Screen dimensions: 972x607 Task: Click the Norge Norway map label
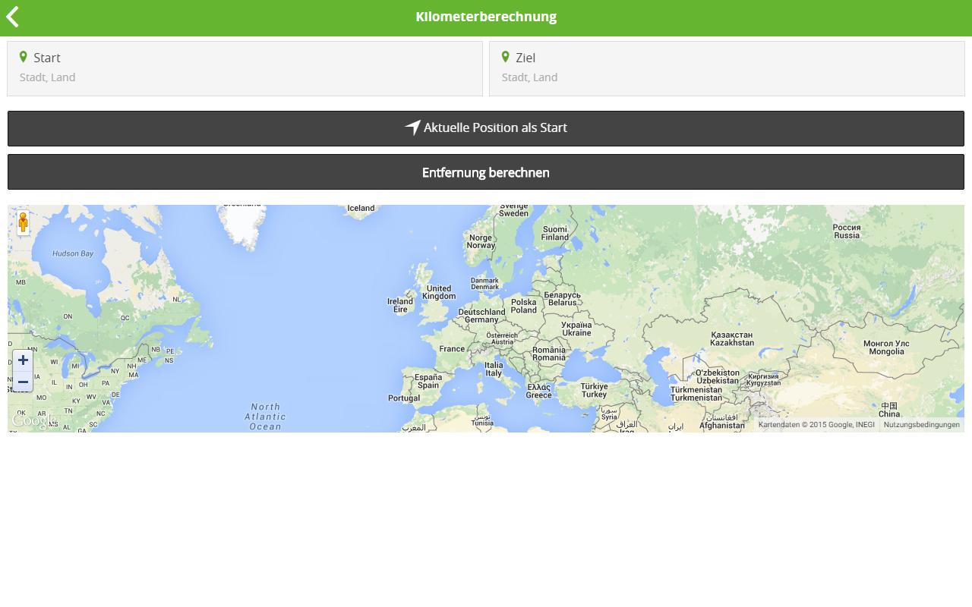coord(481,241)
